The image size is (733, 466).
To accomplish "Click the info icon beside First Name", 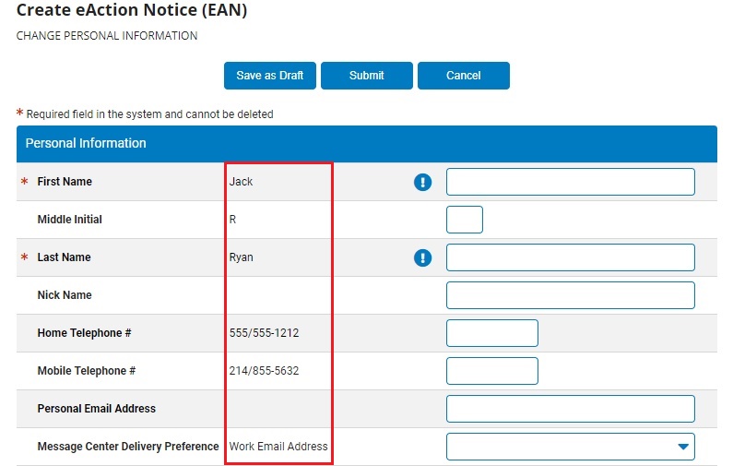I will pyautogui.click(x=422, y=183).
